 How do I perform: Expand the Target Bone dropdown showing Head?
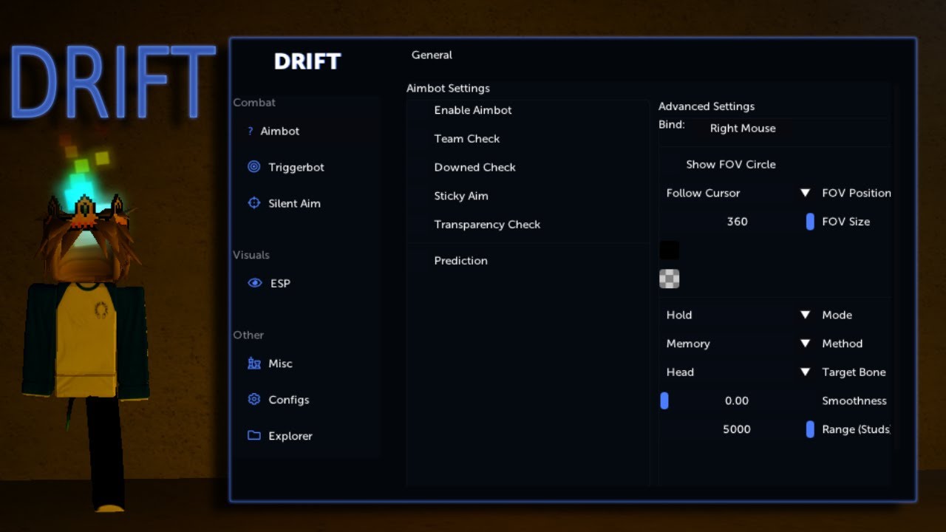click(738, 372)
